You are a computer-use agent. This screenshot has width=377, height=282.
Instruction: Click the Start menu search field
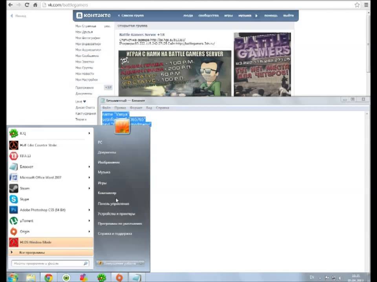pyautogui.click(x=50, y=263)
